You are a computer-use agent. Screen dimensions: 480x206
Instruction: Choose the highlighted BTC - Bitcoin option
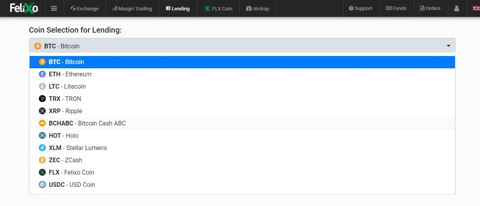click(242, 62)
